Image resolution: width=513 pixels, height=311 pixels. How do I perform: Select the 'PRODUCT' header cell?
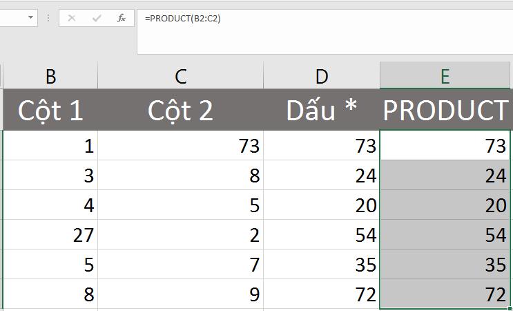coord(445,110)
